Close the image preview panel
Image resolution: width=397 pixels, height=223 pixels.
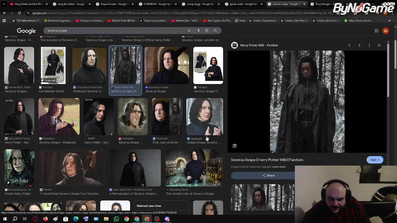[x=379, y=45]
